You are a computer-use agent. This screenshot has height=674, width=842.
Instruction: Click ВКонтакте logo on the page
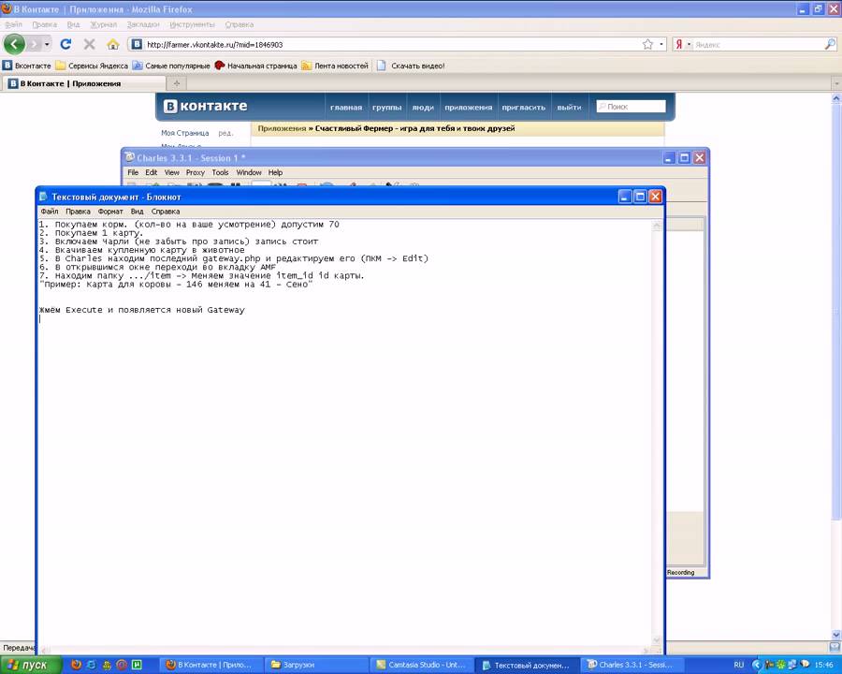coord(205,107)
